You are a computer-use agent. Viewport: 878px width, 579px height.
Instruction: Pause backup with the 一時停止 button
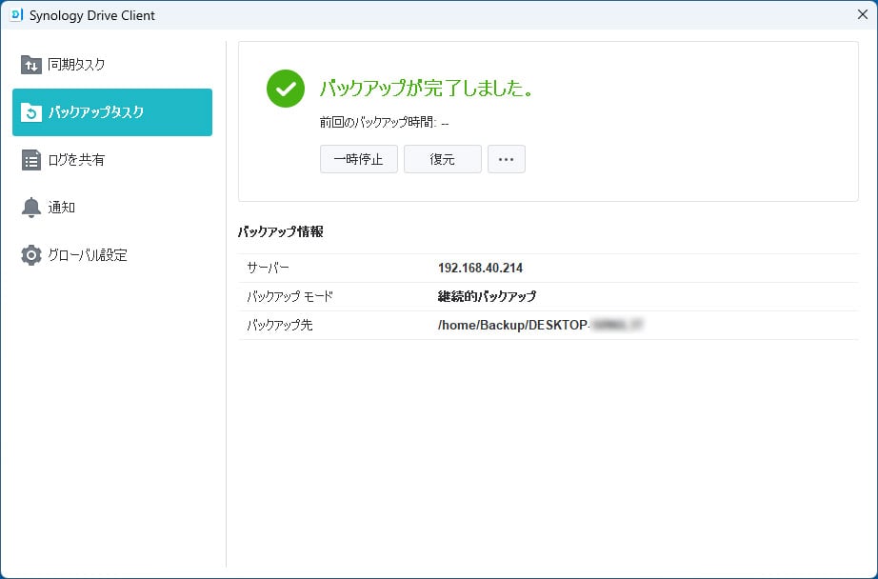tap(358, 159)
